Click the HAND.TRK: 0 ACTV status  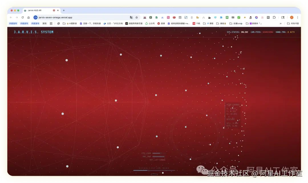pos(285,32)
